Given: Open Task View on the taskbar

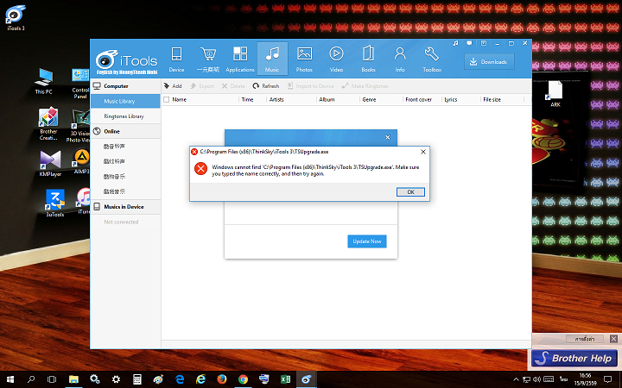Looking at the screenshot, I should (x=52, y=379).
